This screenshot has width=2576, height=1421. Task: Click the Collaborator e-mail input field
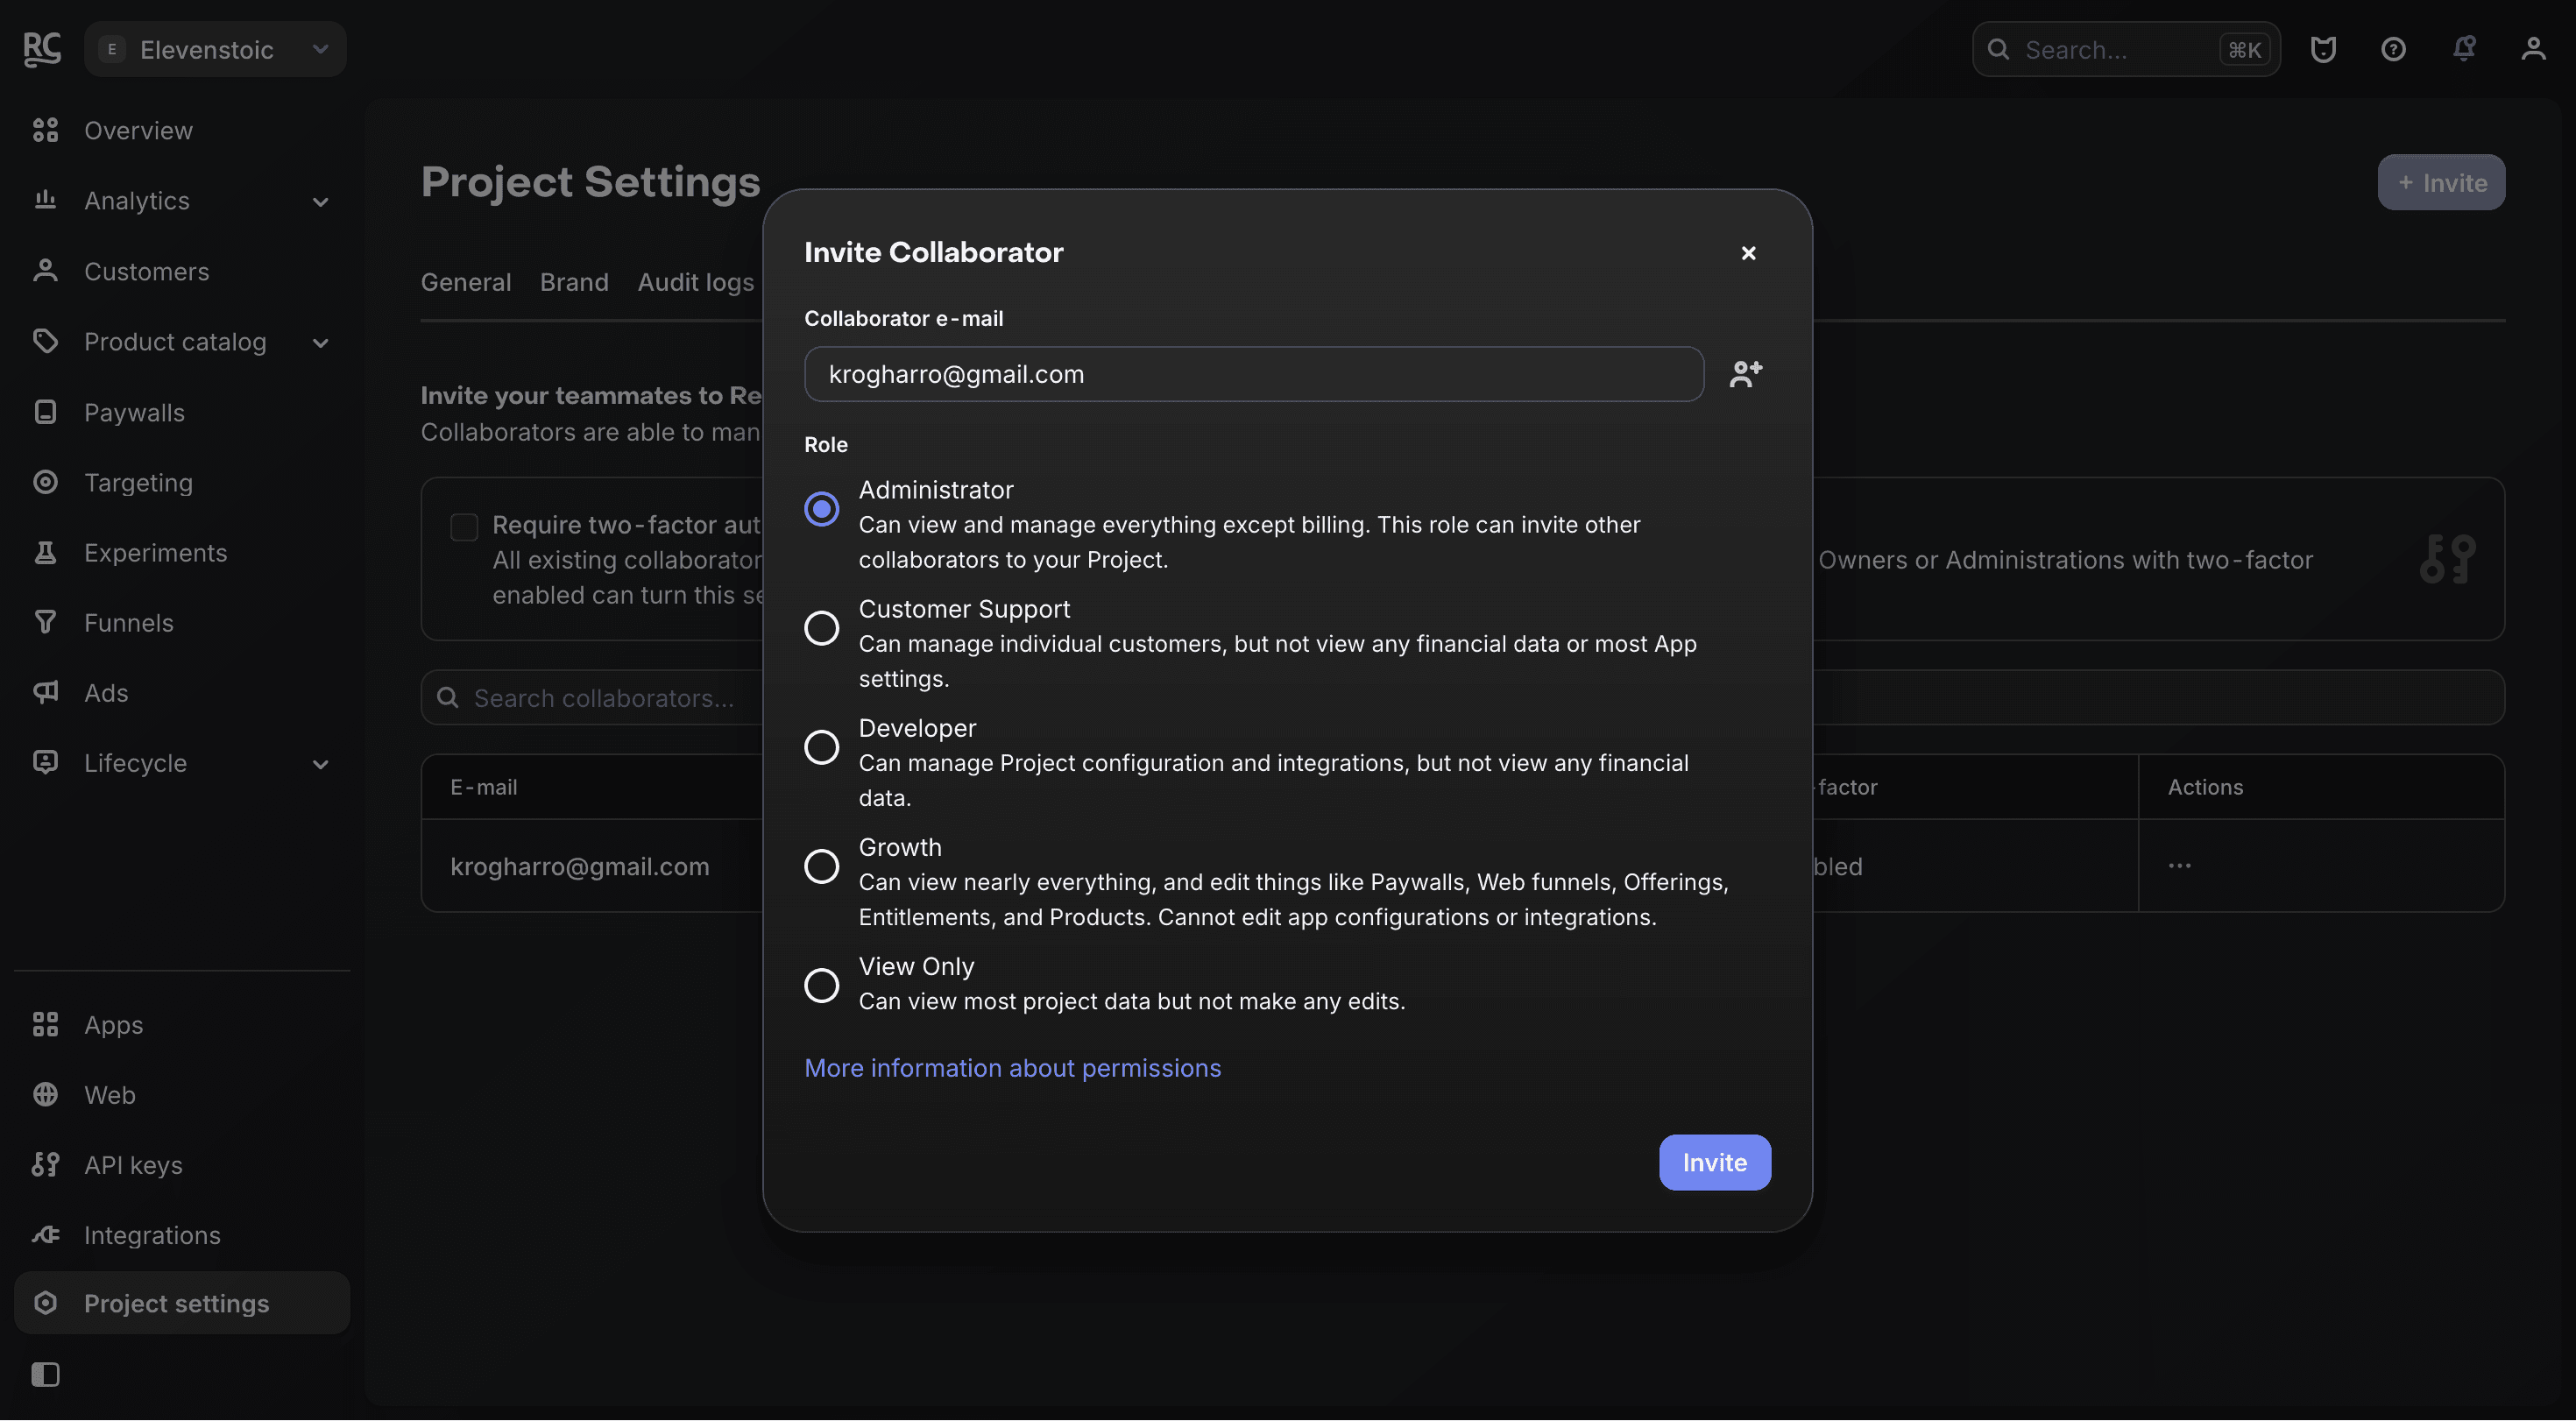(1254, 374)
